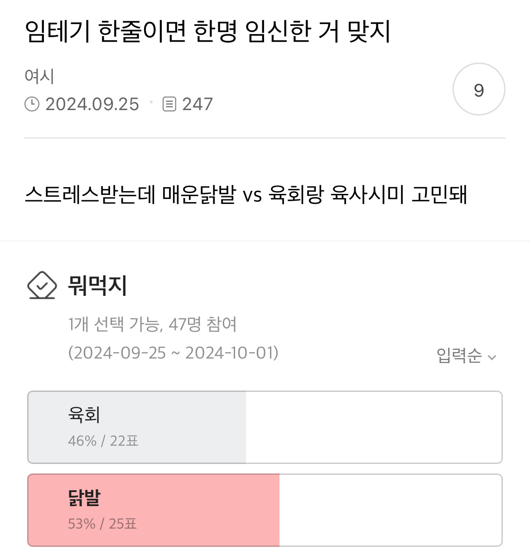This screenshot has height=560, width=530.
Task: Click the 47명 참여 participation text
Action: [x=202, y=324]
